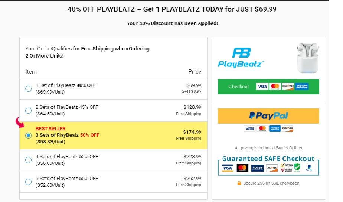Screen dimensions: 343x202
Task: Click the Mastercard logo beneath the PayPal button
Action: click(x=262, y=128)
